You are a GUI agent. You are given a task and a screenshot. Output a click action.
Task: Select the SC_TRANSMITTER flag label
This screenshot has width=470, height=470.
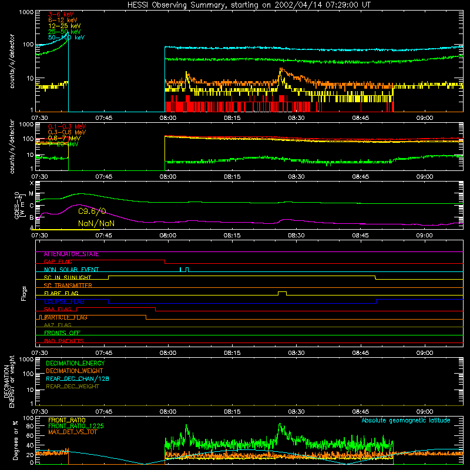point(68,286)
